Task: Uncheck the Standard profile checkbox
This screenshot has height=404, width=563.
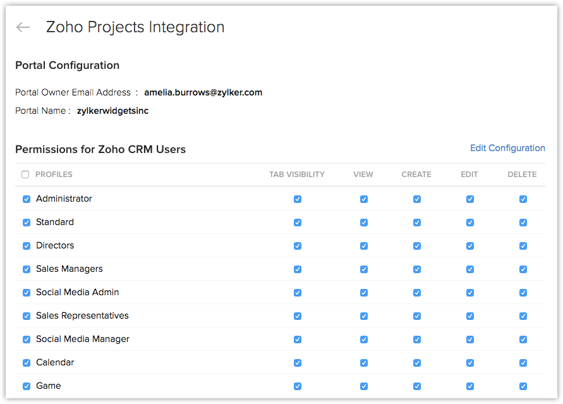Action: [x=27, y=223]
